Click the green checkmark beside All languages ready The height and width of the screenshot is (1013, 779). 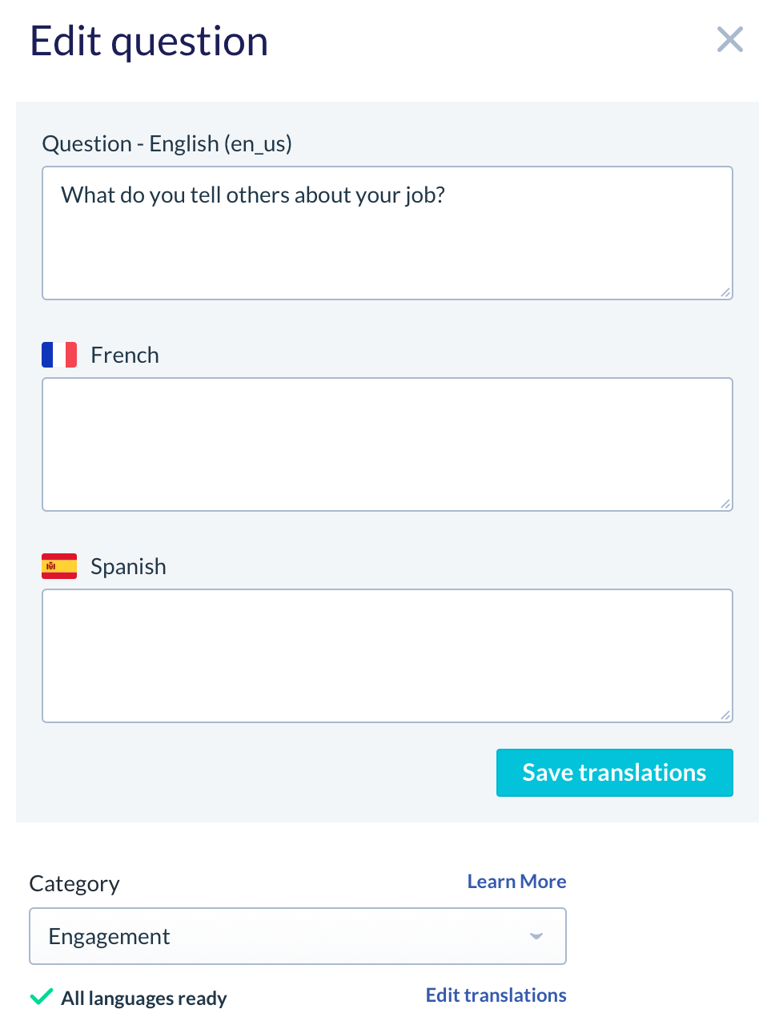coord(42,997)
